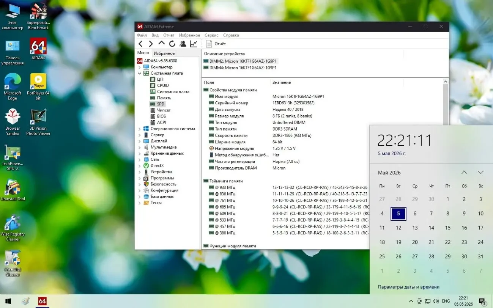Click the volume speaker tray icon
Viewport: 493px width, 308px height.
[436, 301]
